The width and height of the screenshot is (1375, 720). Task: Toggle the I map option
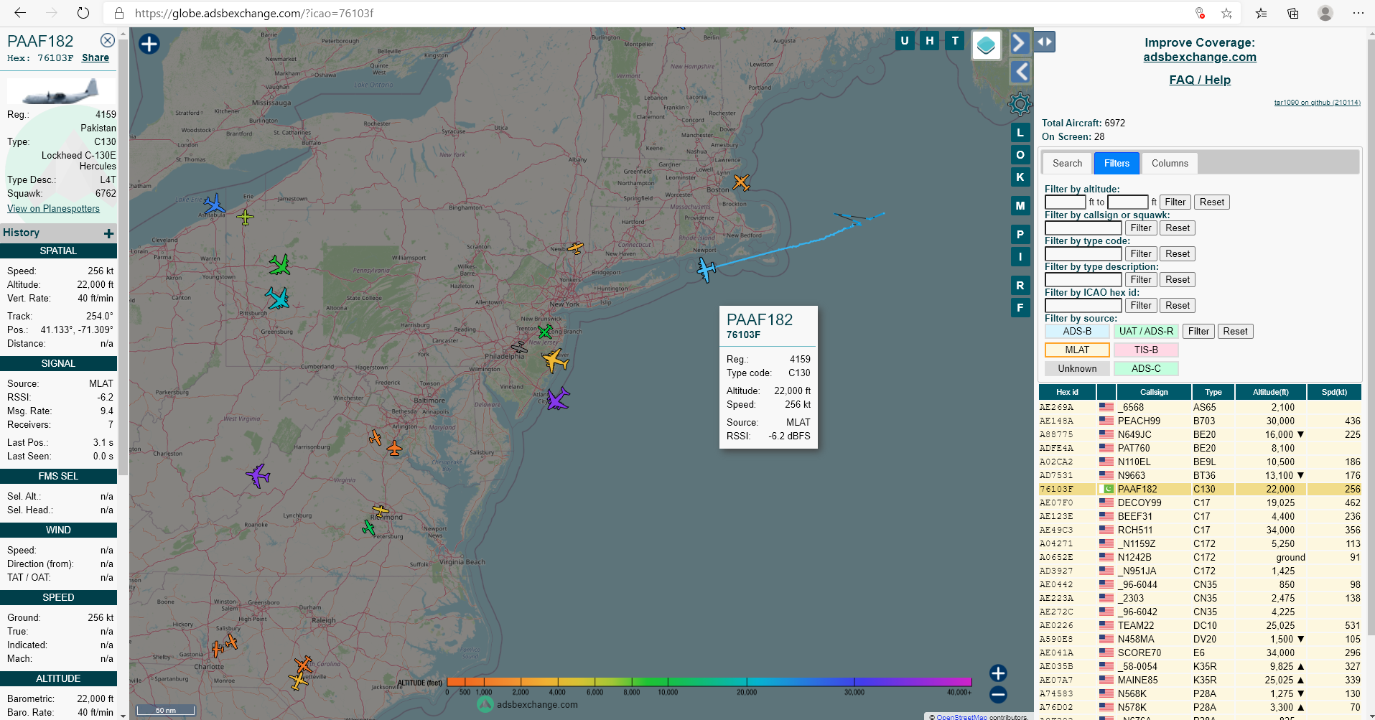(1020, 257)
